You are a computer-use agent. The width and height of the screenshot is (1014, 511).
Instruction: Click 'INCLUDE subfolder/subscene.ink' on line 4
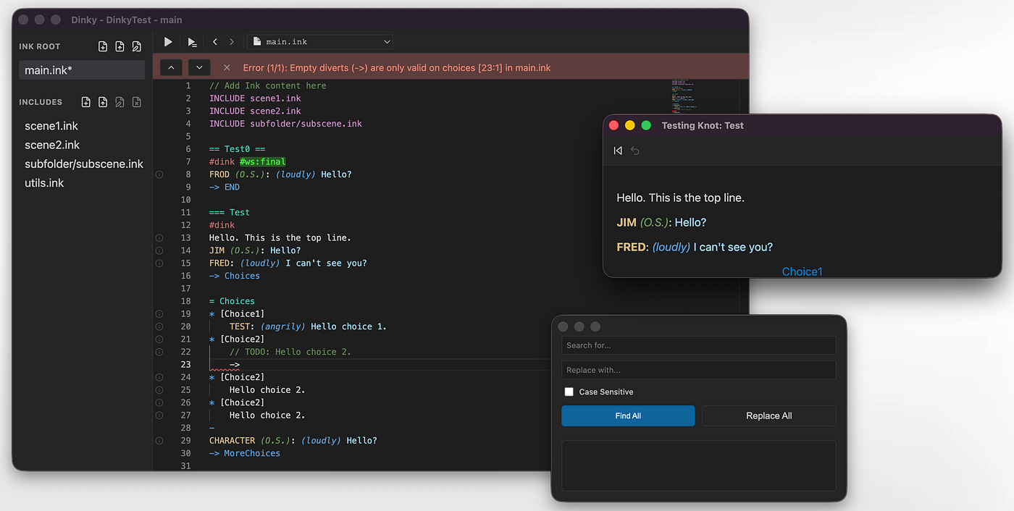point(285,124)
